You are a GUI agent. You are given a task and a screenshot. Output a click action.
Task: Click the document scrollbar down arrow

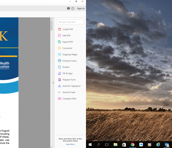coord(52,147)
